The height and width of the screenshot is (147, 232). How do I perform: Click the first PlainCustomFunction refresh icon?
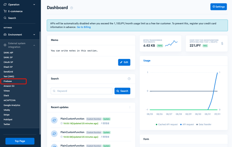pyautogui.click(x=54, y=120)
